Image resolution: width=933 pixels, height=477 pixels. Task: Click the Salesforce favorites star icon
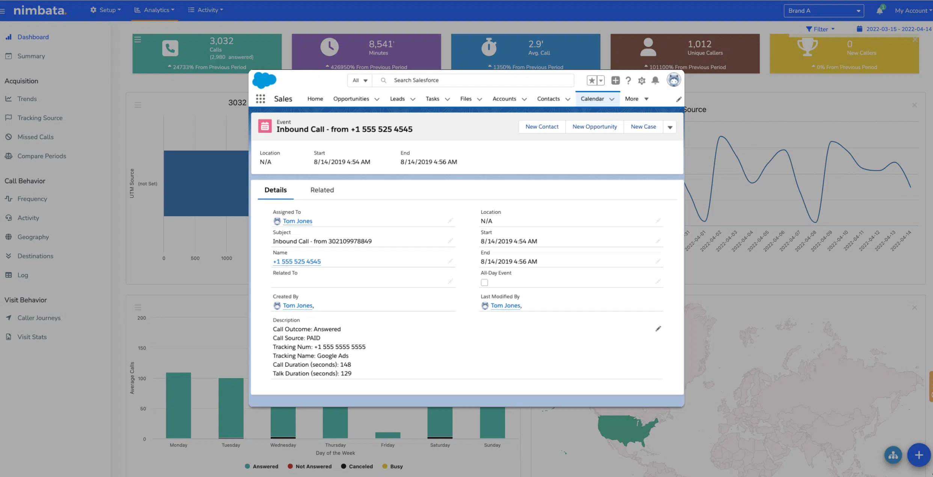pos(592,80)
